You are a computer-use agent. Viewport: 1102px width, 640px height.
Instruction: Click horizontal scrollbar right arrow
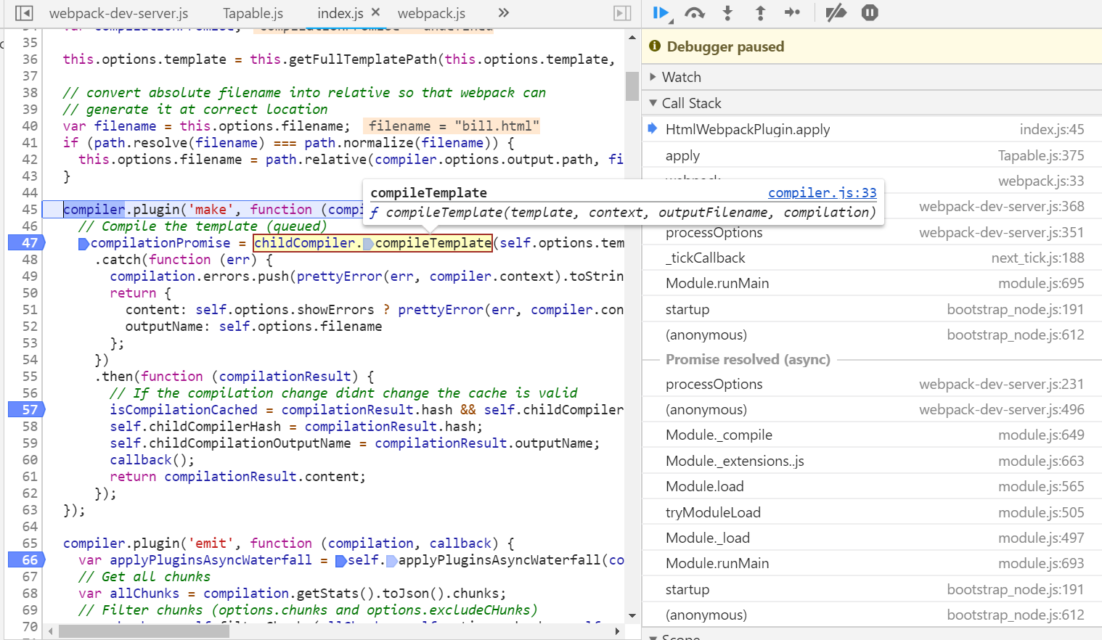pos(617,631)
